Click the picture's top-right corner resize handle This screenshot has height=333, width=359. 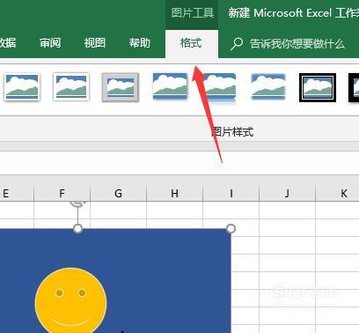(231, 228)
